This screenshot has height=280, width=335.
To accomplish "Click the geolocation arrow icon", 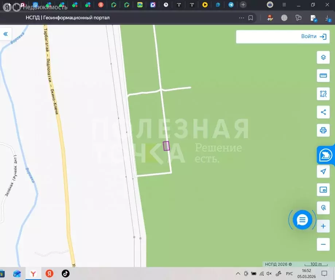I will click(323, 171).
